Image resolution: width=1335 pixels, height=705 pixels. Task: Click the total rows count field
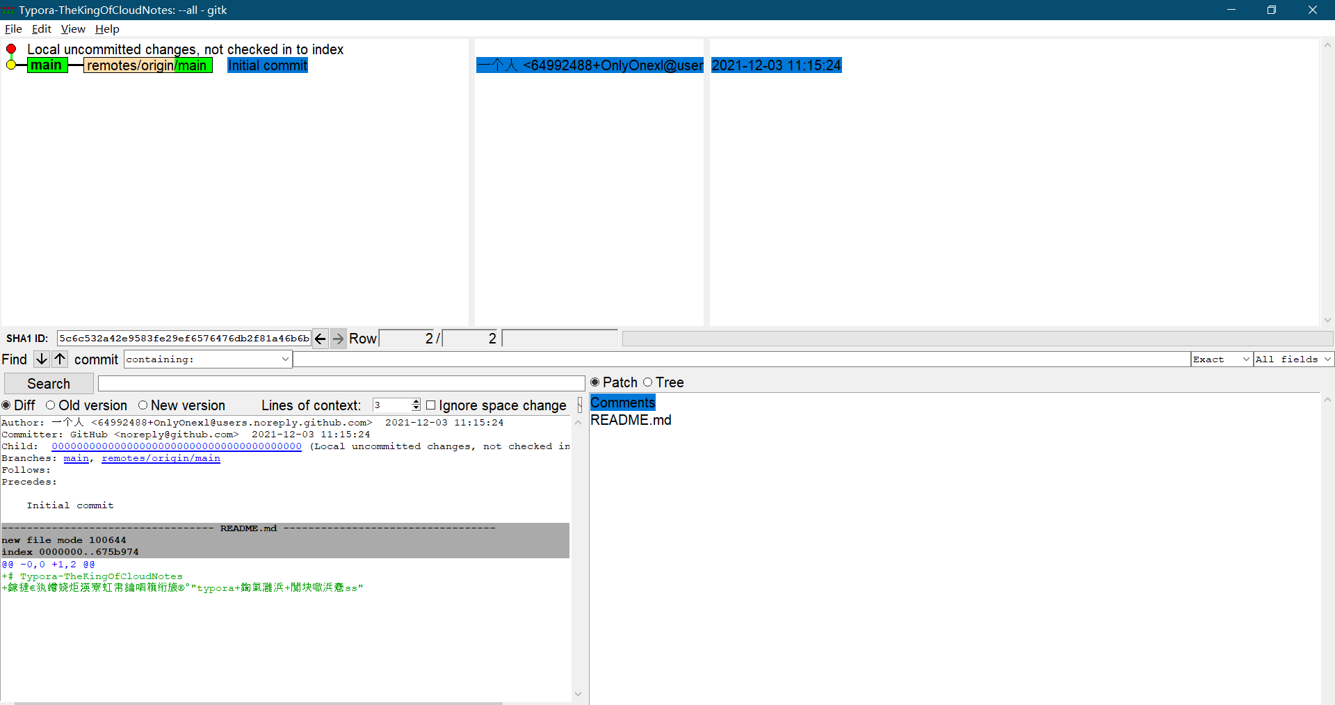coord(471,339)
